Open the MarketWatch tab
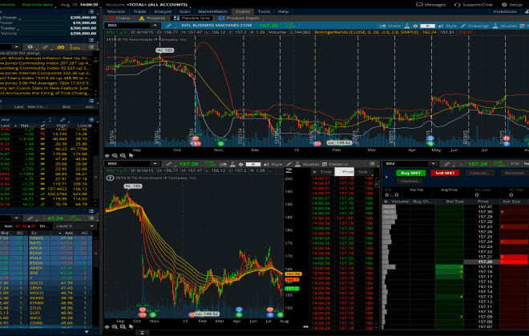 213,11
